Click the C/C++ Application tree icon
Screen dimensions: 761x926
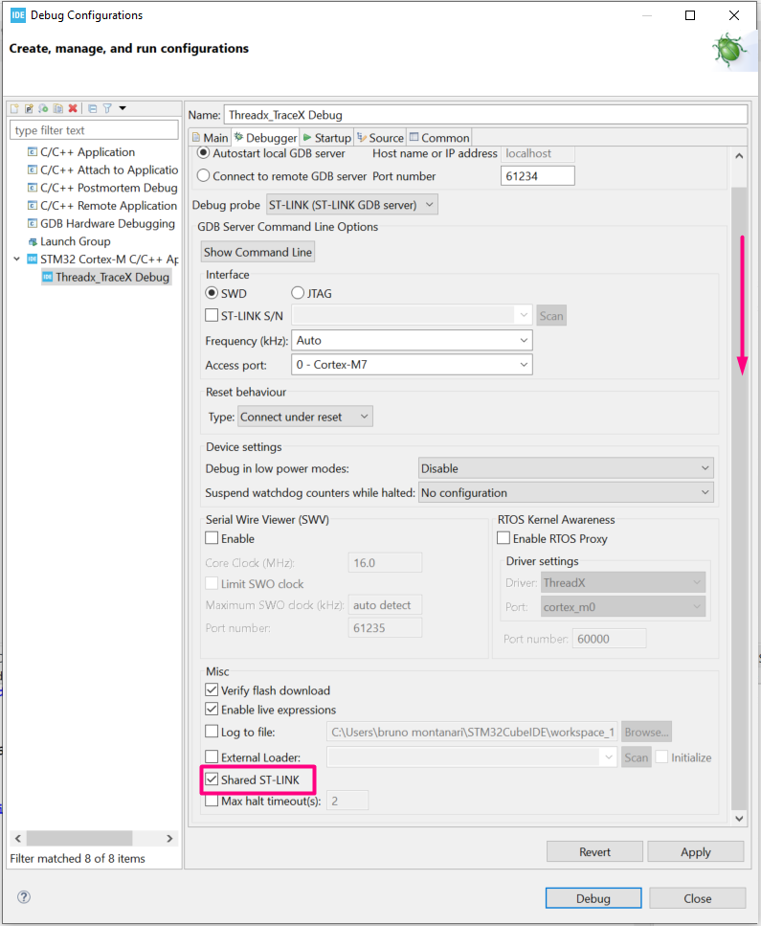point(33,151)
